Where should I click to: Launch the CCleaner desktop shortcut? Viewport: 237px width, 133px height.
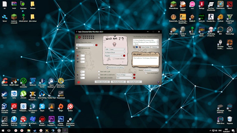[x=5, y=82]
